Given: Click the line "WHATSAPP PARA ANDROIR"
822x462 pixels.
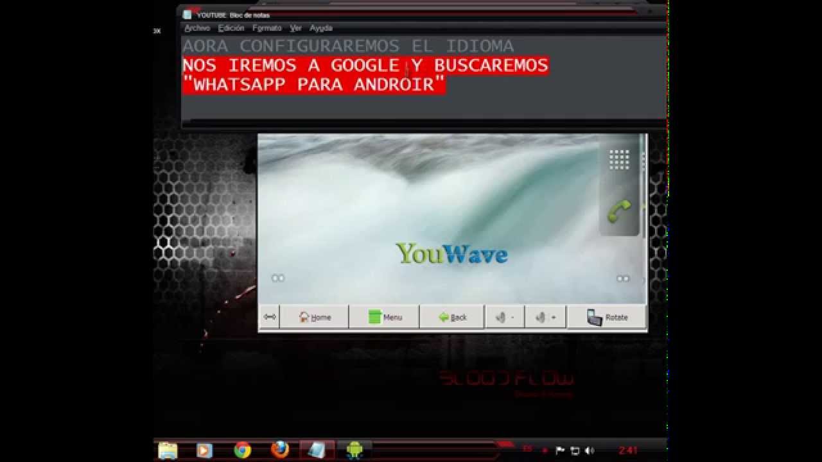Looking at the screenshot, I should click(314, 85).
